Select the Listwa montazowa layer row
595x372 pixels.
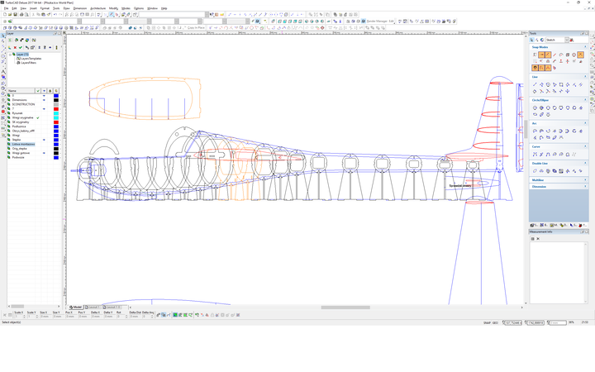[x=23, y=144]
